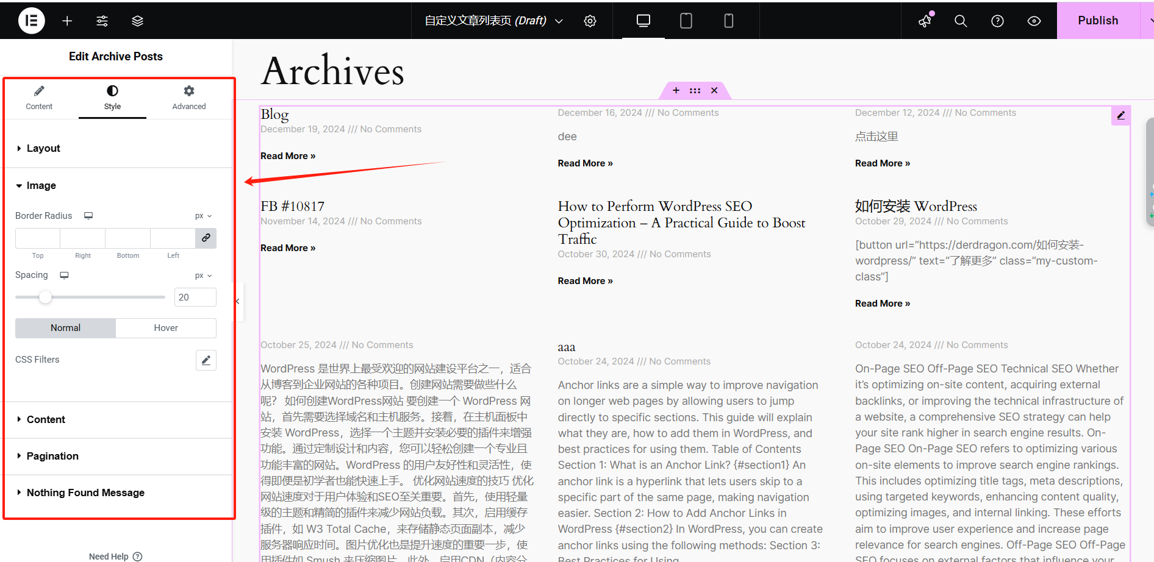1154x562 pixels.
Task: Toggle linked values for Border Radius
Action: pos(206,238)
